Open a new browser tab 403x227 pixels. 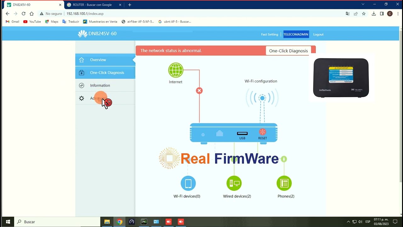coord(130,5)
